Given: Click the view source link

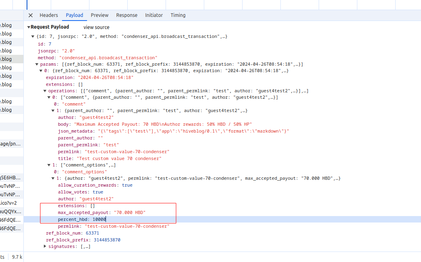Looking at the screenshot, I should (96, 27).
